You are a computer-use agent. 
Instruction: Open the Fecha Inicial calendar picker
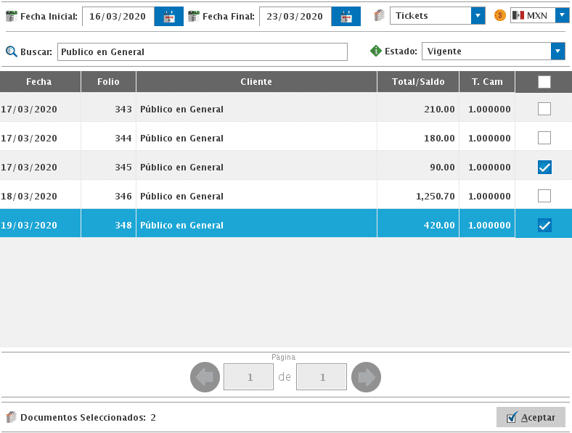pyautogui.click(x=169, y=16)
